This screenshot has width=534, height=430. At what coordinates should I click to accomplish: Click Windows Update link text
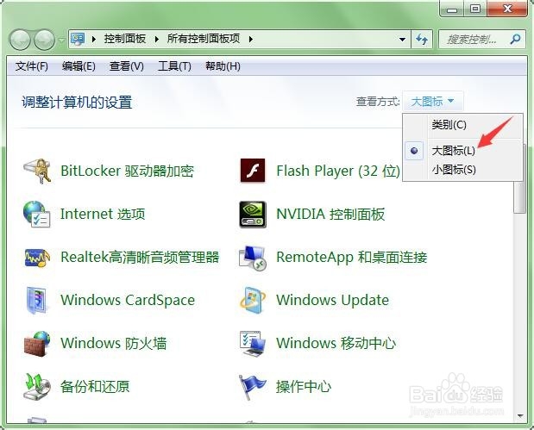(x=332, y=301)
